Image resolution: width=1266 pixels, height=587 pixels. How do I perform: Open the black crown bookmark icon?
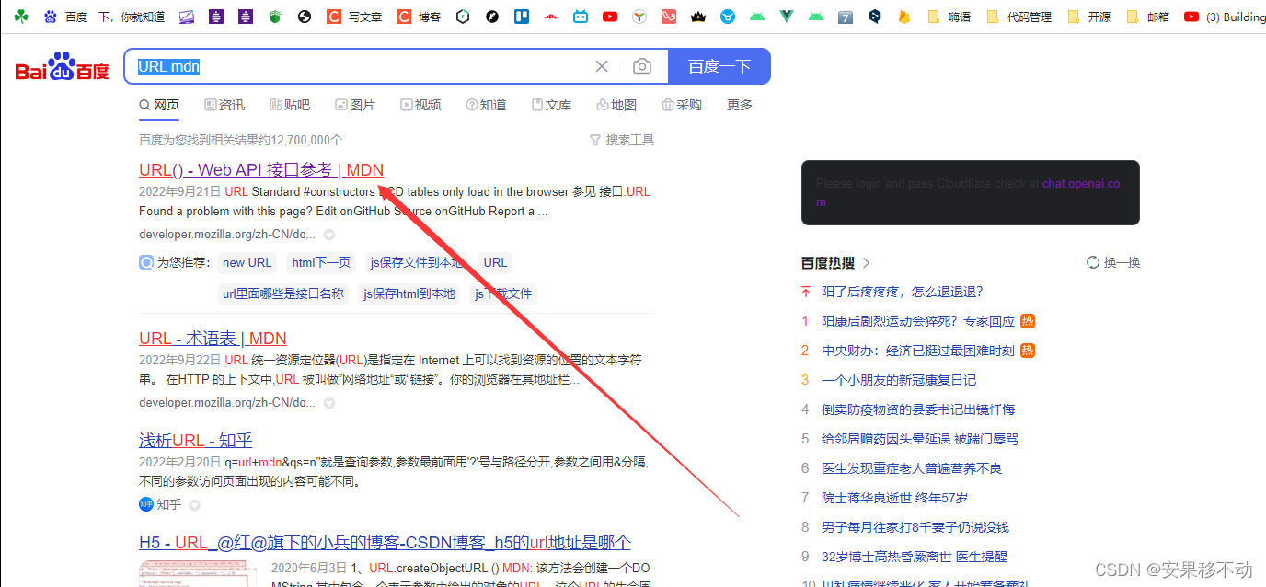pyautogui.click(x=698, y=17)
